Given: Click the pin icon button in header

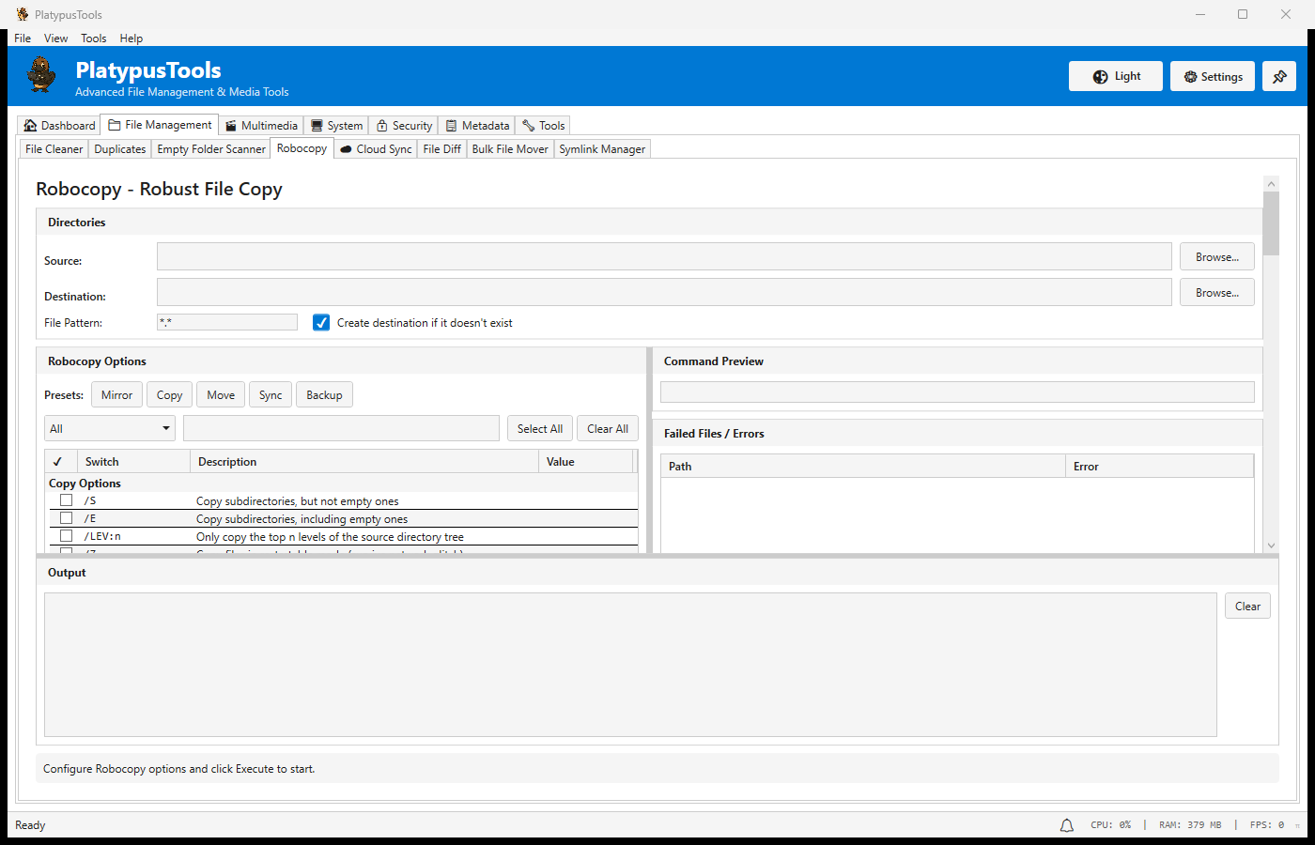Looking at the screenshot, I should (x=1279, y=77).
